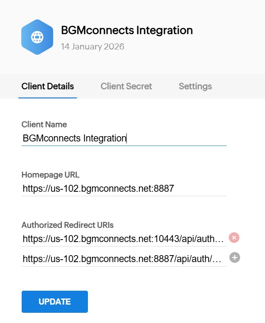Viewport: 265px width, 323px height.
Task: Switch to the Client Details tab
Action: point(47,86)
